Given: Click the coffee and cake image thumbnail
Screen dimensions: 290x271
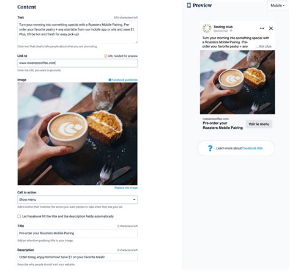Looking at the screenshot, I should (x=78, y=134).
